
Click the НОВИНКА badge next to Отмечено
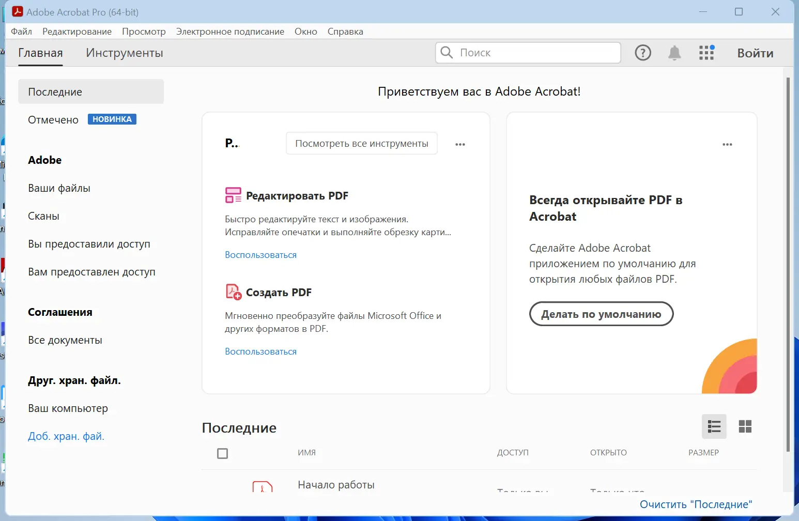pos(112,119)
